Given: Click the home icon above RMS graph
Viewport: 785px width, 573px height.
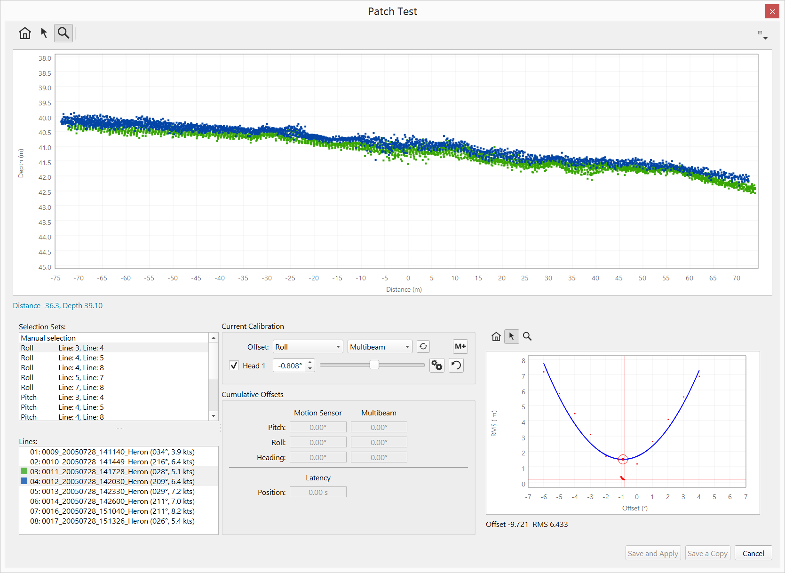Looking at the screenshot, I should pos(496,336).
